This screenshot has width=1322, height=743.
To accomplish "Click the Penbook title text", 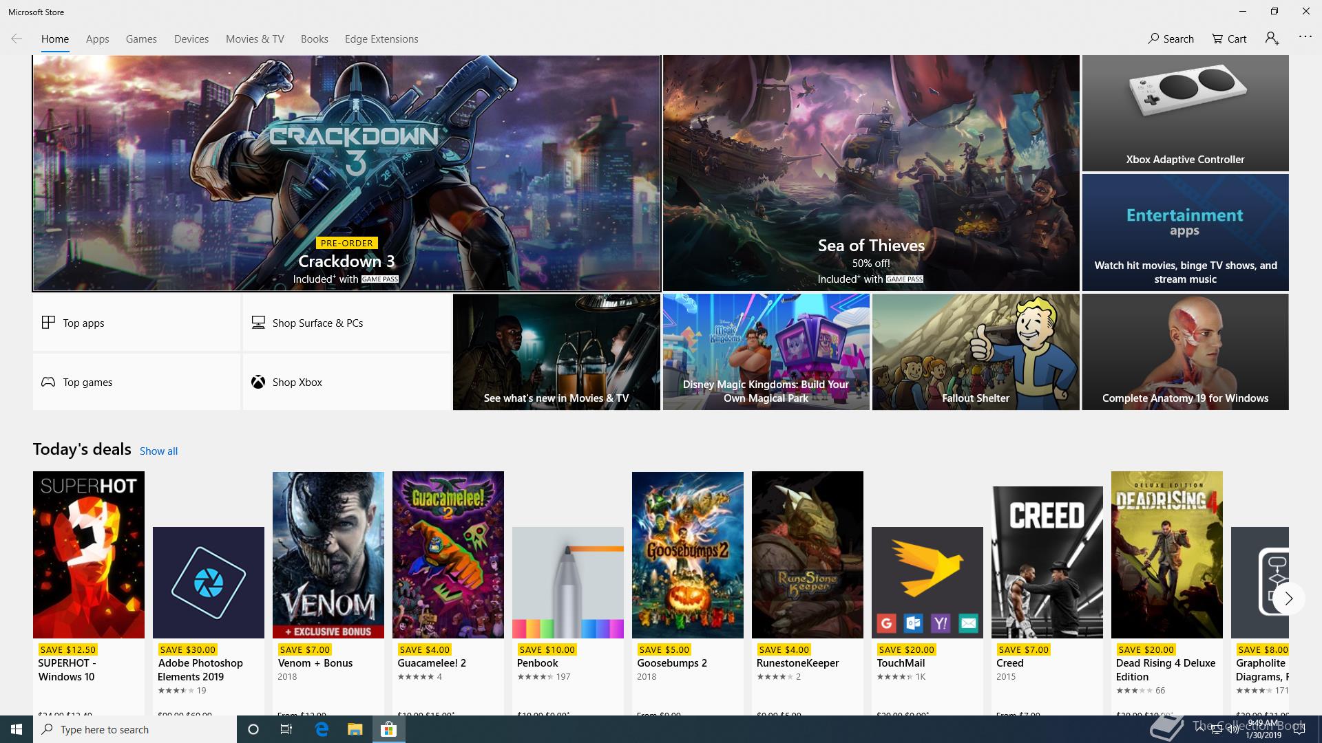I will pos(537,663).
